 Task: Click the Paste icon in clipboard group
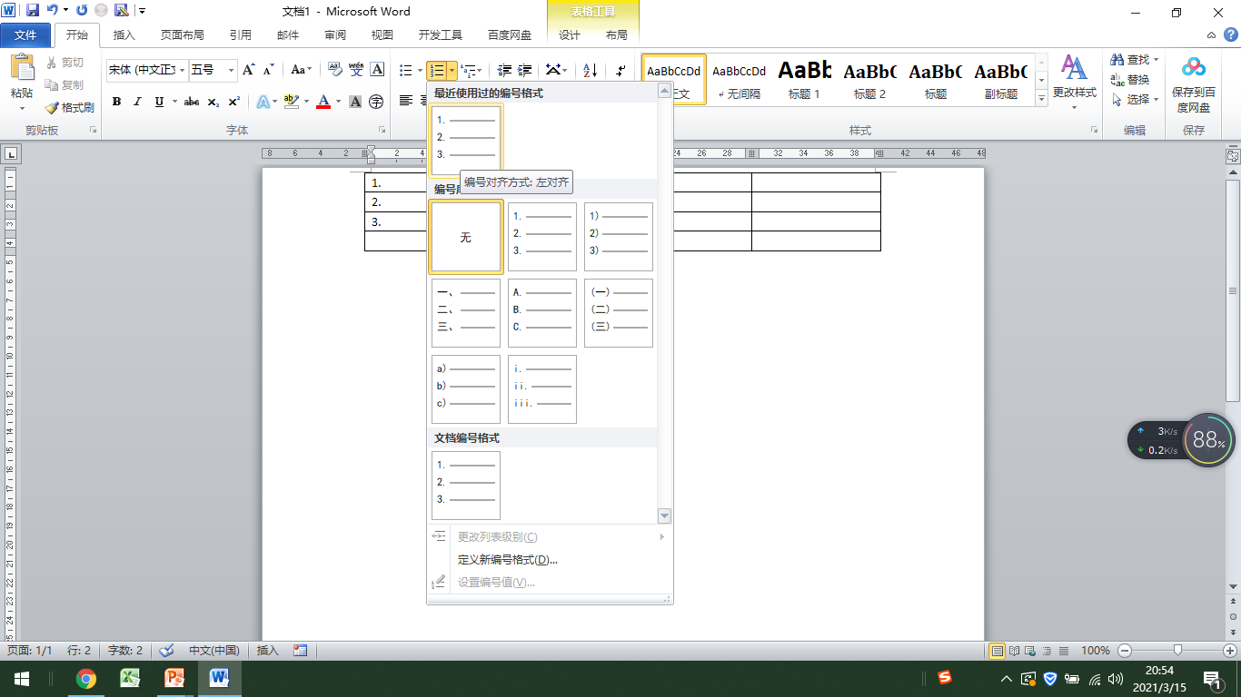click(x=21, y=68)
